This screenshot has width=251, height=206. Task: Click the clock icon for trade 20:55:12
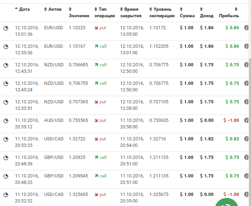coord(6,121)
